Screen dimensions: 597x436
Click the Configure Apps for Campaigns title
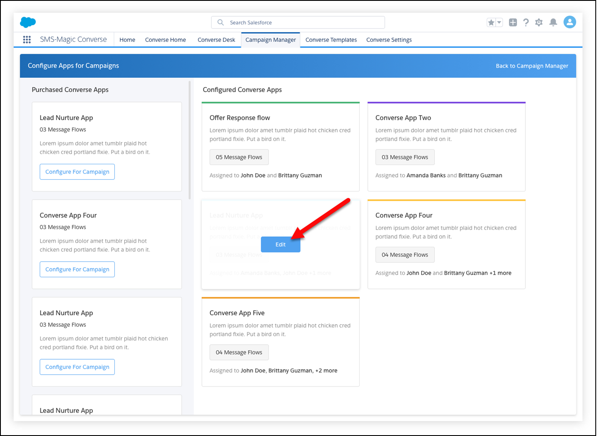pos(73,66)
